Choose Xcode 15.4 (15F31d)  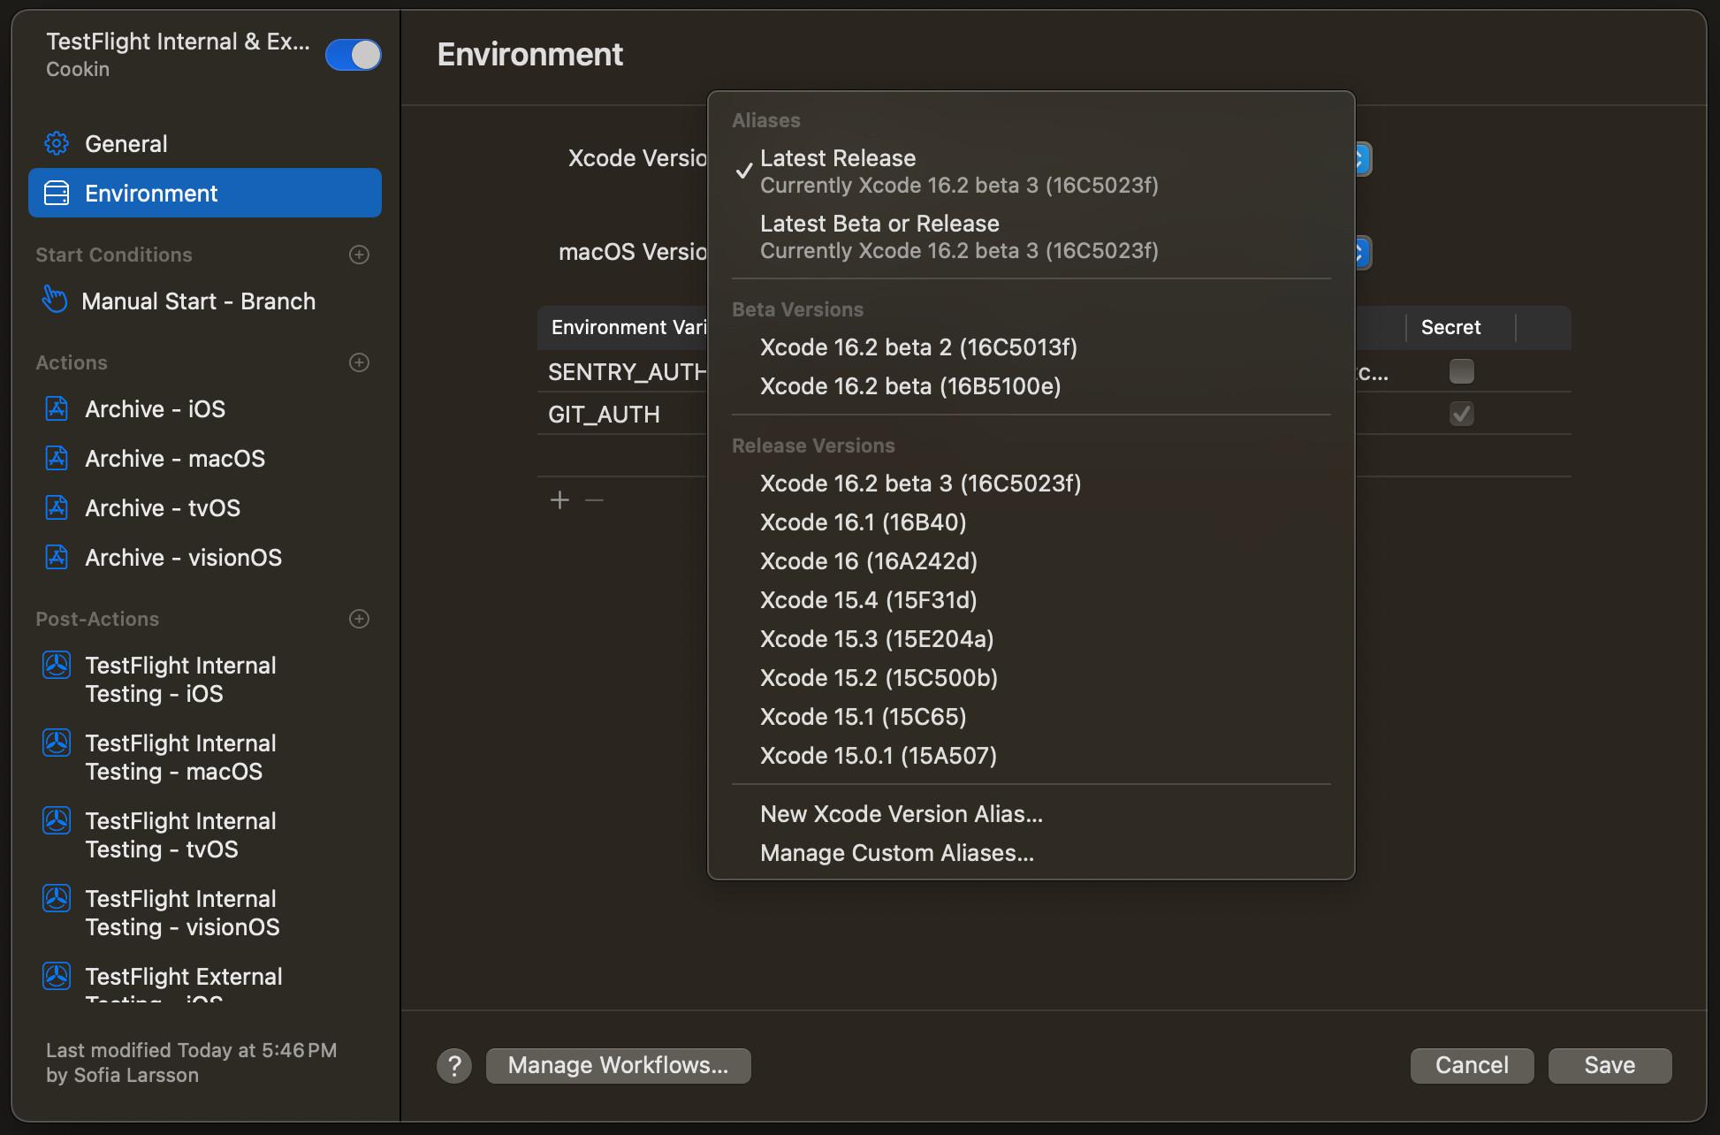coord(1031,600)
